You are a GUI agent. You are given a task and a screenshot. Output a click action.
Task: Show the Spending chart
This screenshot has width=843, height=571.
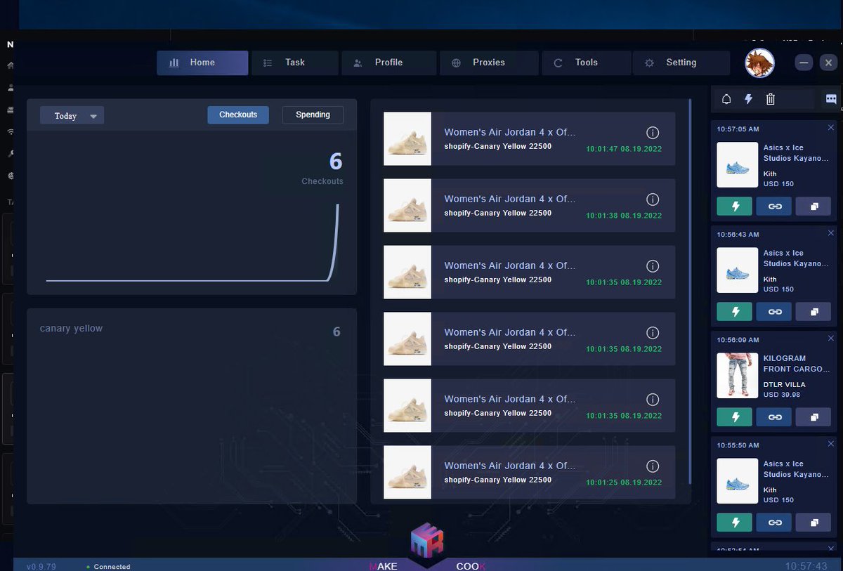313,115
